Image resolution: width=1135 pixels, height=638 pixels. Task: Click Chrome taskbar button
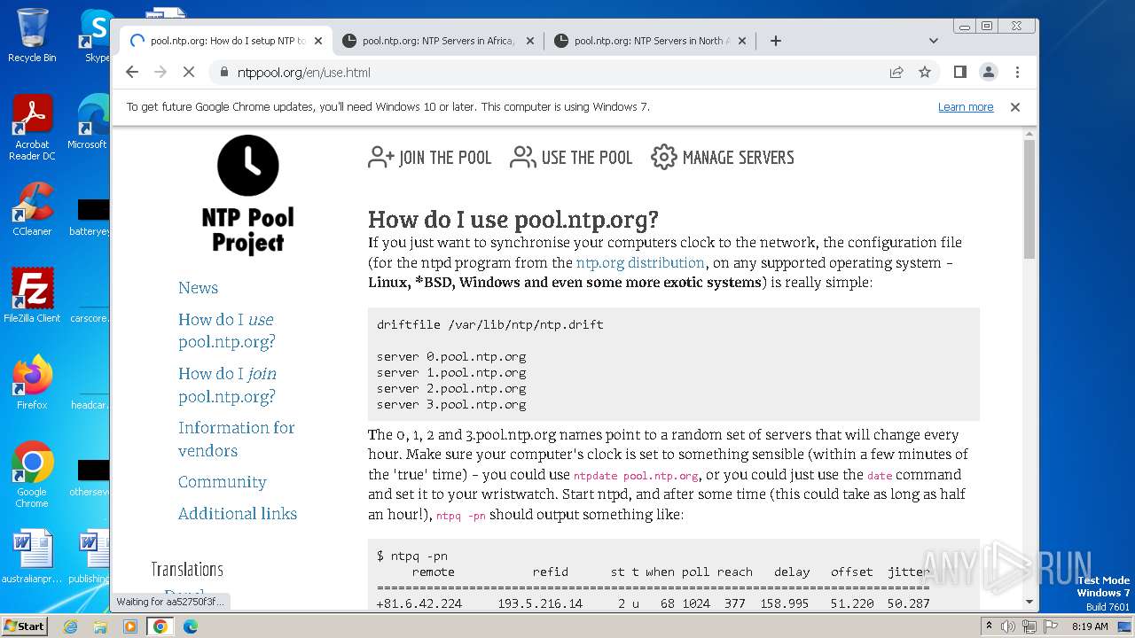(160, 626)
